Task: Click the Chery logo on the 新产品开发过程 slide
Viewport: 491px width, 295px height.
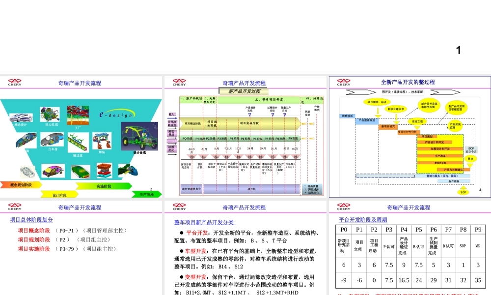Action: click(179, 82)
